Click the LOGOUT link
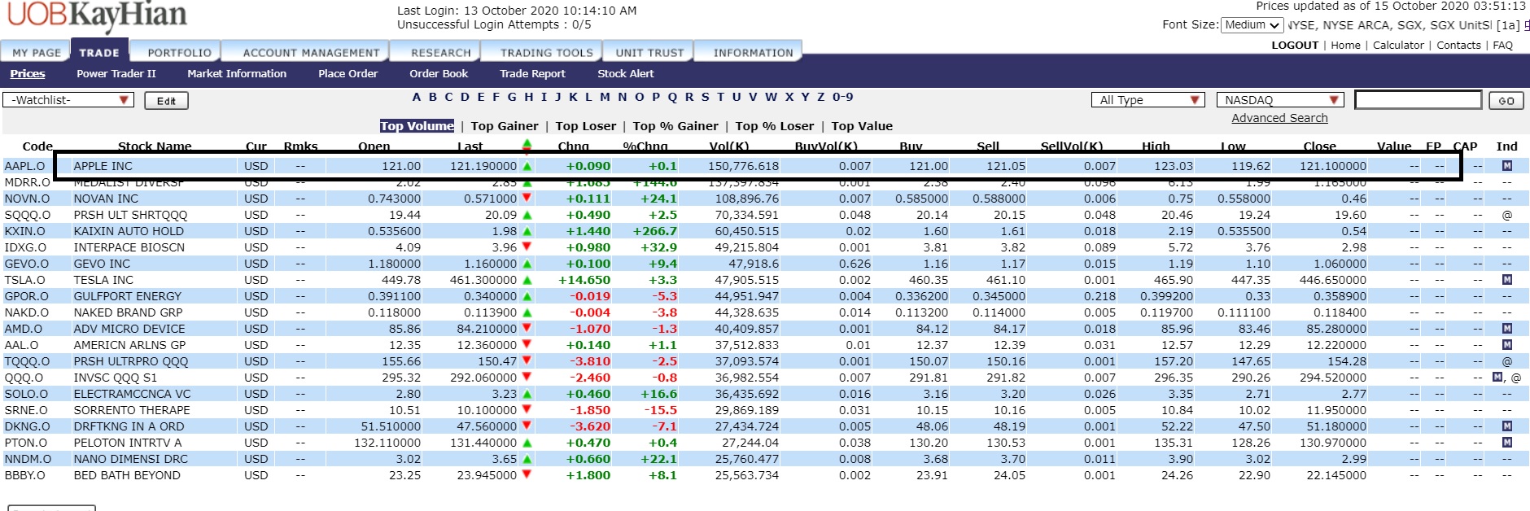Viewport: 1530px width, 511px height. [x=1295, y=46]
